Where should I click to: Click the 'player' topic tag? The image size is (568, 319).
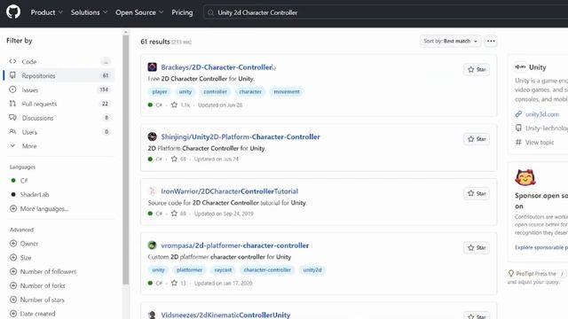(x=160, y=91)
